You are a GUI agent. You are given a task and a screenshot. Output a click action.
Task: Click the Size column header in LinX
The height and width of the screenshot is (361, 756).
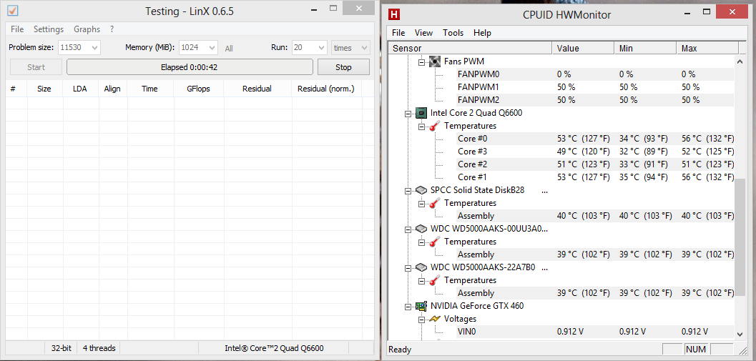click(x=44, y=89)
